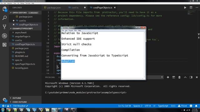Close the confPageObjects.ts editor tab

115,7
